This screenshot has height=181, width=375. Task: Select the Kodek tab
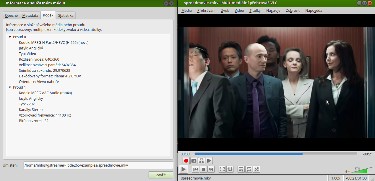coord(48,15)
